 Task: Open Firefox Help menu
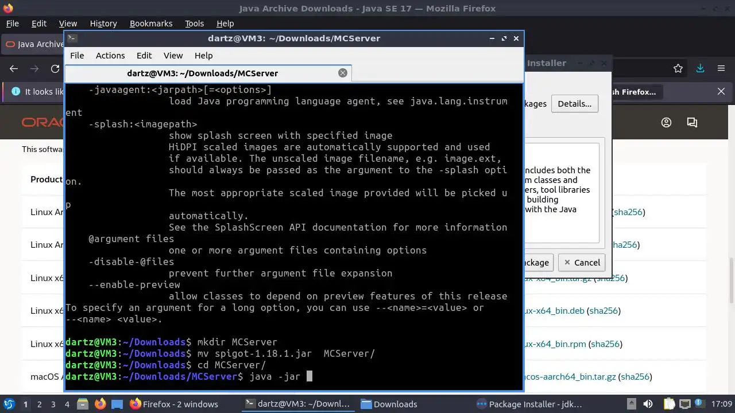tap(225, 24)
